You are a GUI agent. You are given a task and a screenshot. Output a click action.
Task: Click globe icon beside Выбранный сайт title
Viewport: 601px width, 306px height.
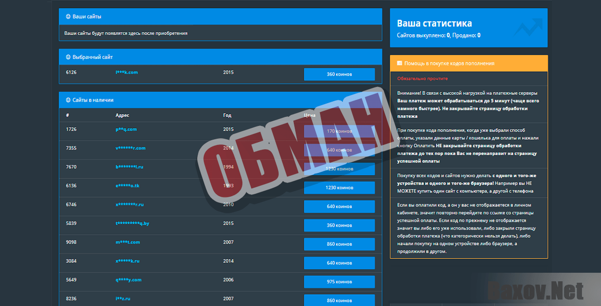click(68, 57)
